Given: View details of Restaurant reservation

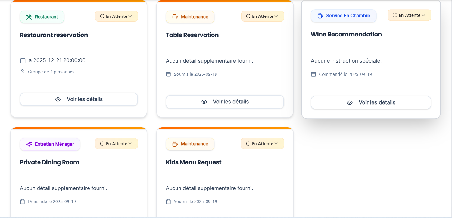Looking at the screenshot, I should point(79,99).
